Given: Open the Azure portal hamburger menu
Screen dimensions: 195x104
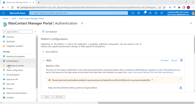Looking at the screenshot, I should pos(3,13).
